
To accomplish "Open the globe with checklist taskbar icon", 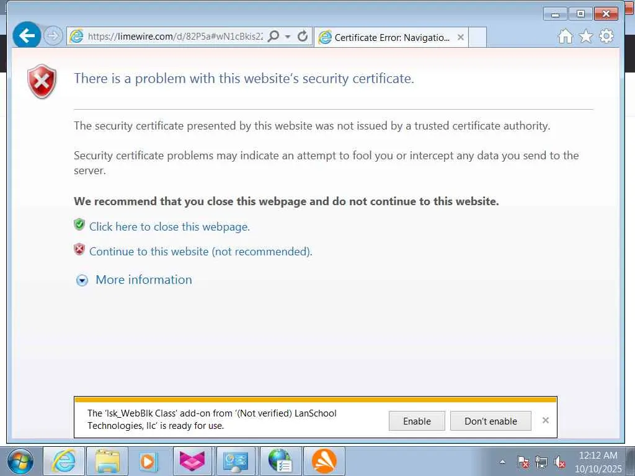I will pos(280,461).
